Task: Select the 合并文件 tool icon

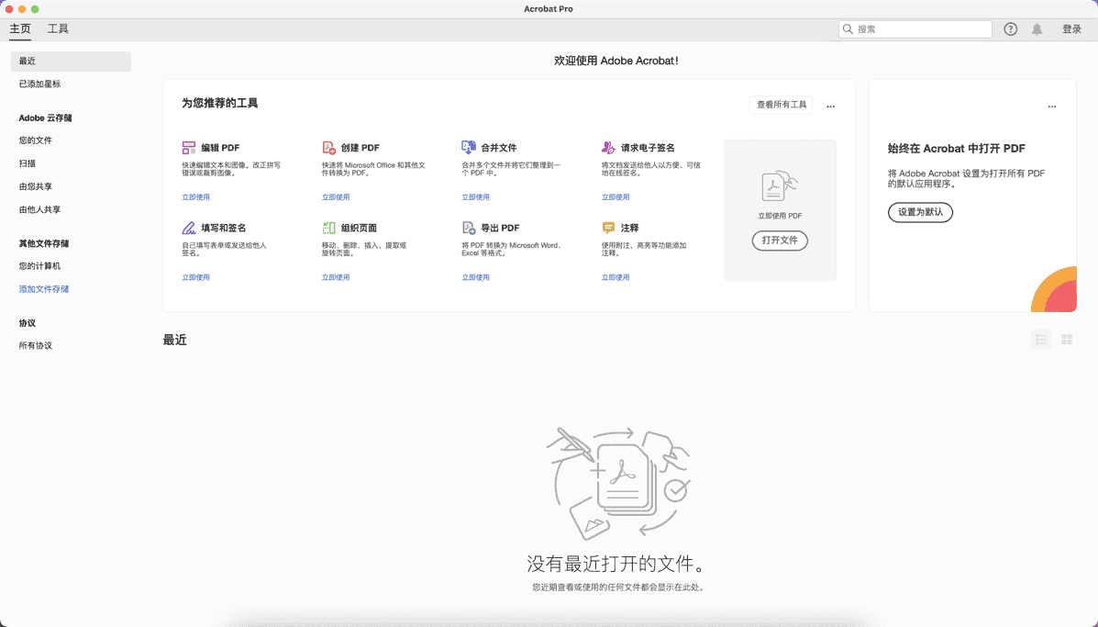Action: (469, 147)
